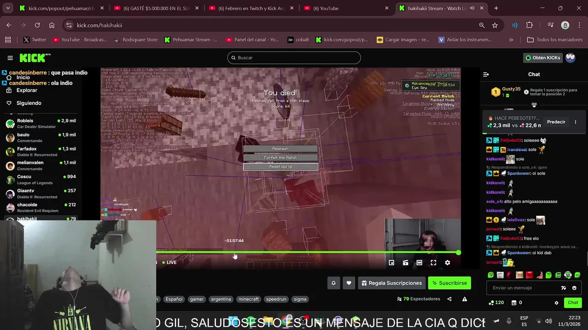Collapse the chat panel
The image size is (588, 330).
click(486, 74)
